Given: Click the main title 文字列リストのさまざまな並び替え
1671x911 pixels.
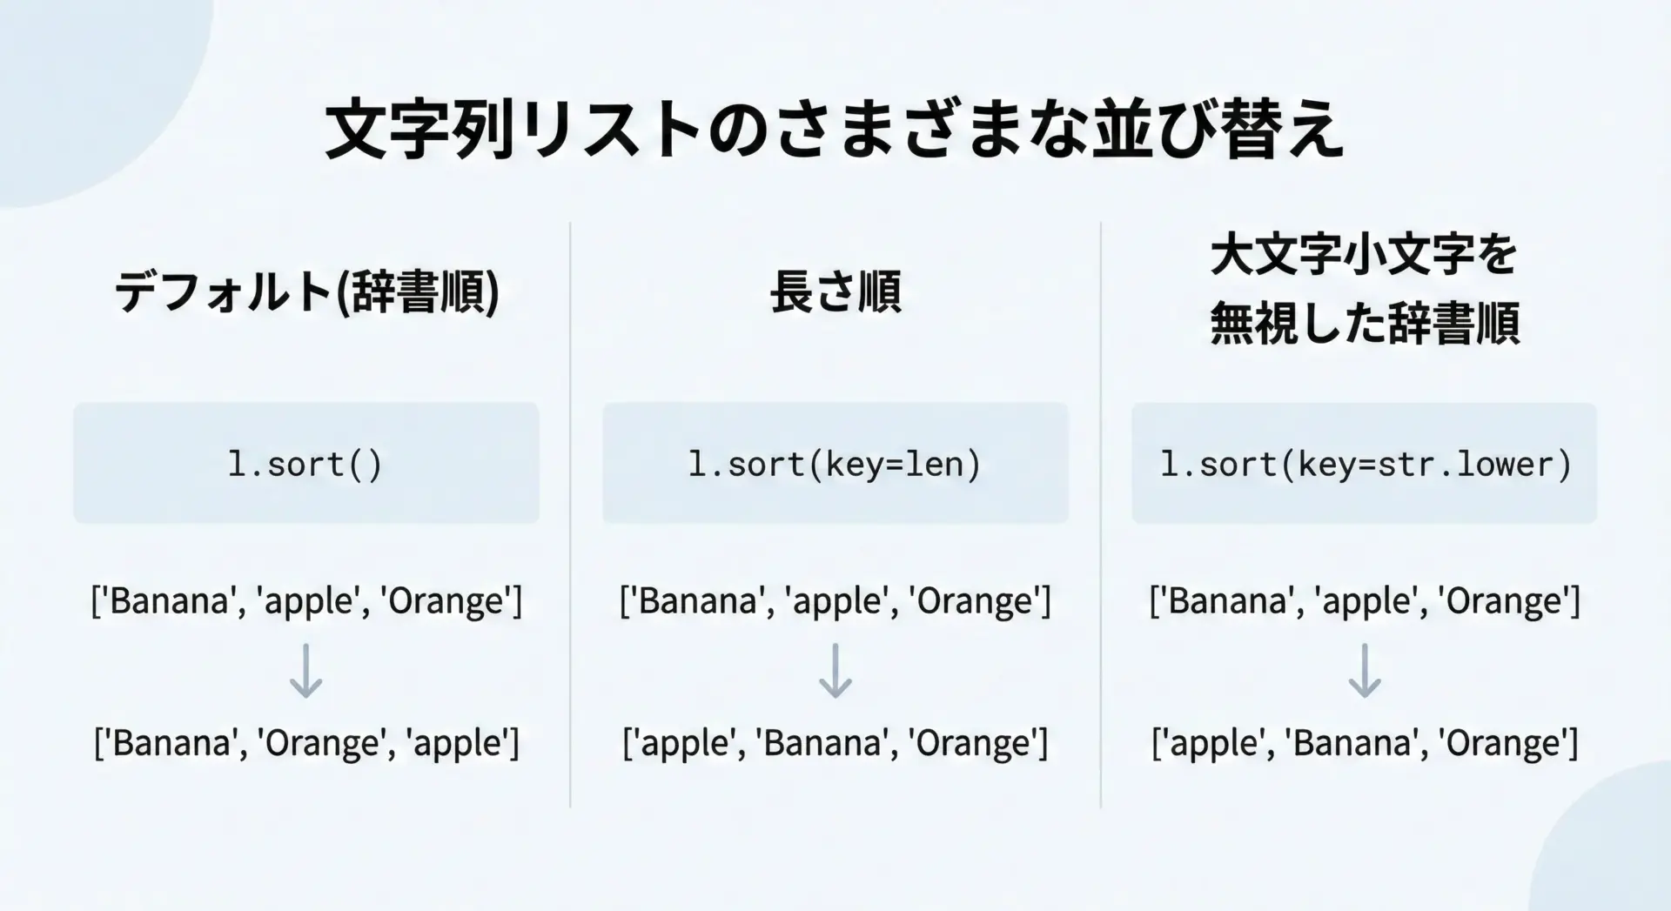Looking at the screenshot, I should click(x=834, y=131).
